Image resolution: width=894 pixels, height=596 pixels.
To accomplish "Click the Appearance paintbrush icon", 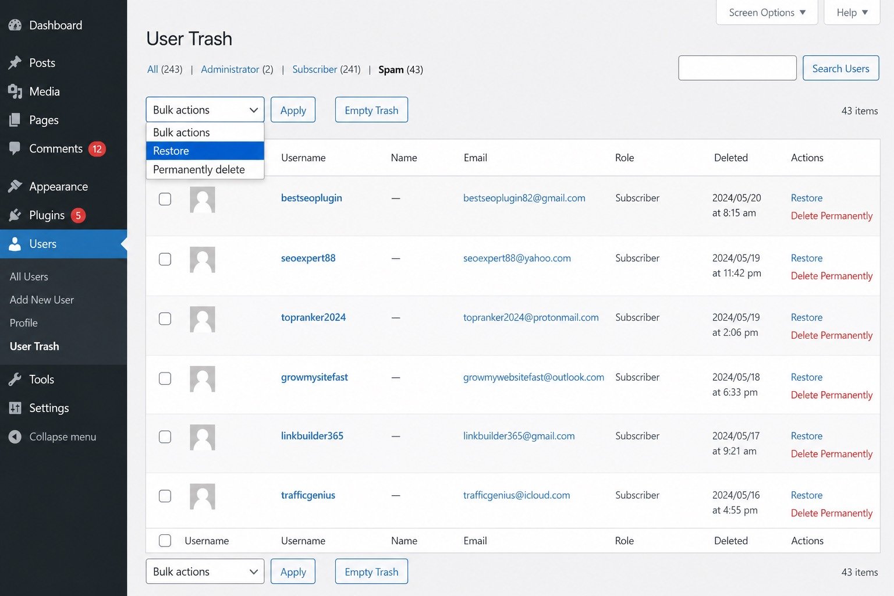I will (x=15, y=186).
